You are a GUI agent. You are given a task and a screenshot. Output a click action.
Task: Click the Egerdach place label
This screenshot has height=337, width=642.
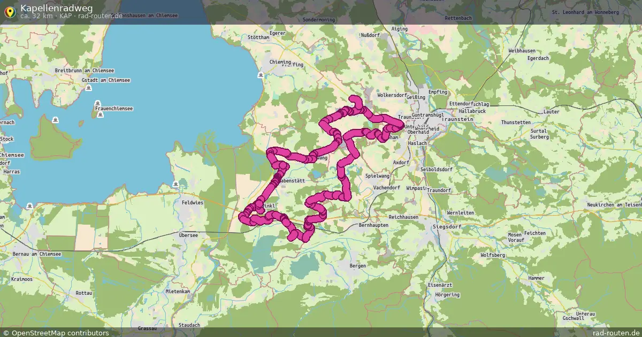tap(538, 58)
